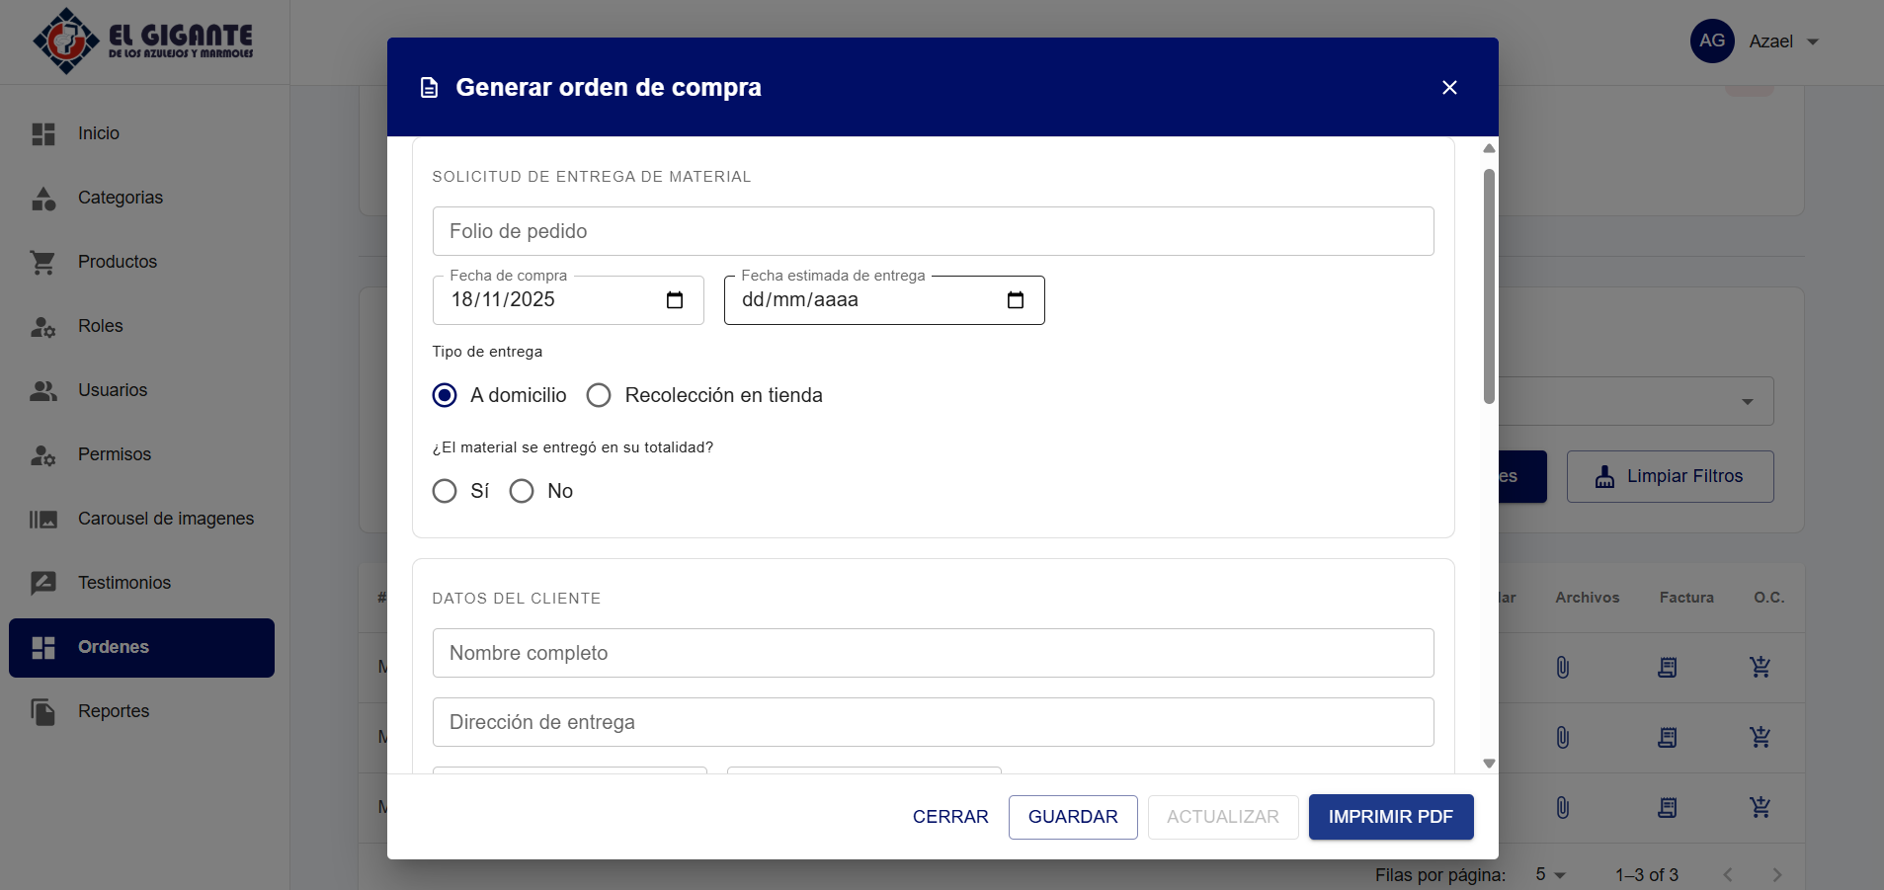The height and width of the screenshot is (890, 1884).
Task: Select the Categorias sidebar icon
Action: click(x=44, y=198)
